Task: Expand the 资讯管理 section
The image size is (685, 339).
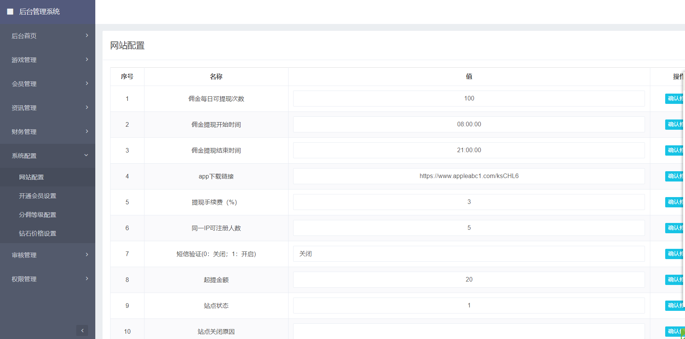Action: 24,108
